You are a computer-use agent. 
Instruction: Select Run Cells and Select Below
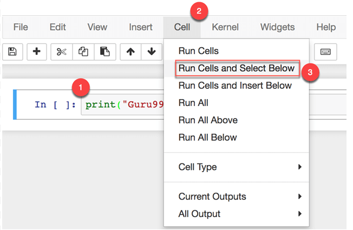pos(236,68)
